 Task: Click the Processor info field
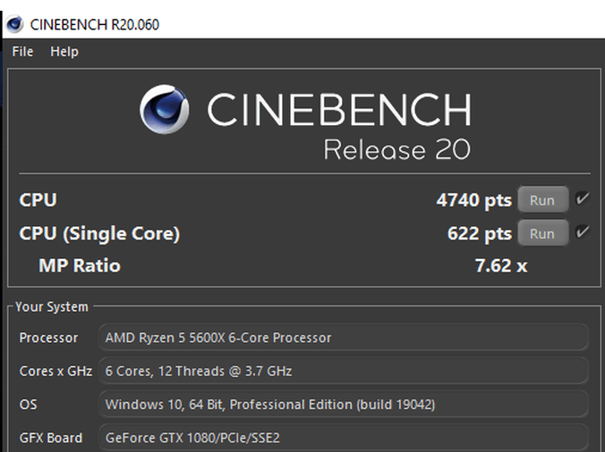344,338
